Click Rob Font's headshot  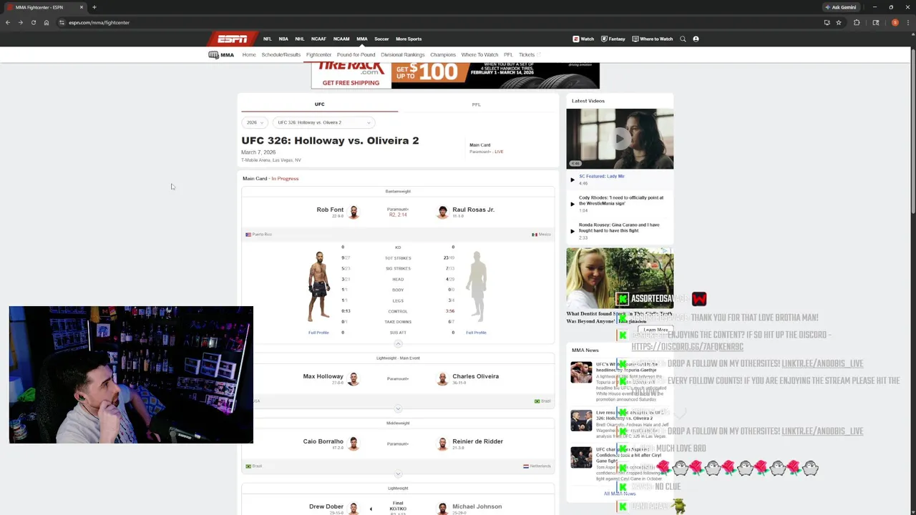[x=354, y=212]
